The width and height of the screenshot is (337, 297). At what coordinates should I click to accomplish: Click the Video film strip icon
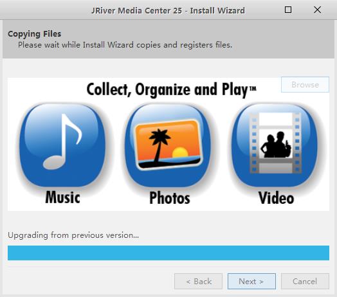[x=275, y=145]
